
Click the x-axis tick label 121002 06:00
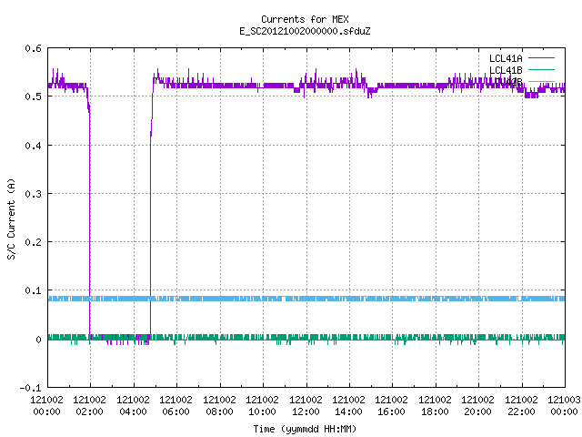tap(176, 405)
